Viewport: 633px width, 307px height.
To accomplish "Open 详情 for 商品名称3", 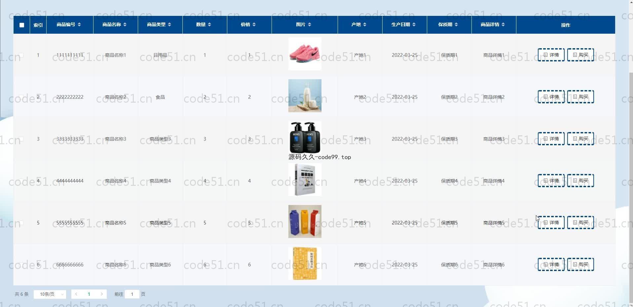I will point(551,139).
